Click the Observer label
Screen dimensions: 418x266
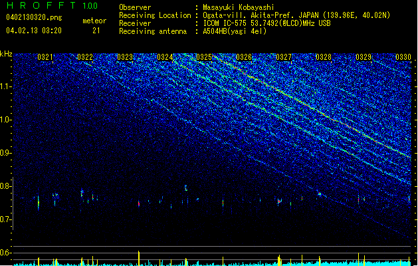[x=135, y=7]
